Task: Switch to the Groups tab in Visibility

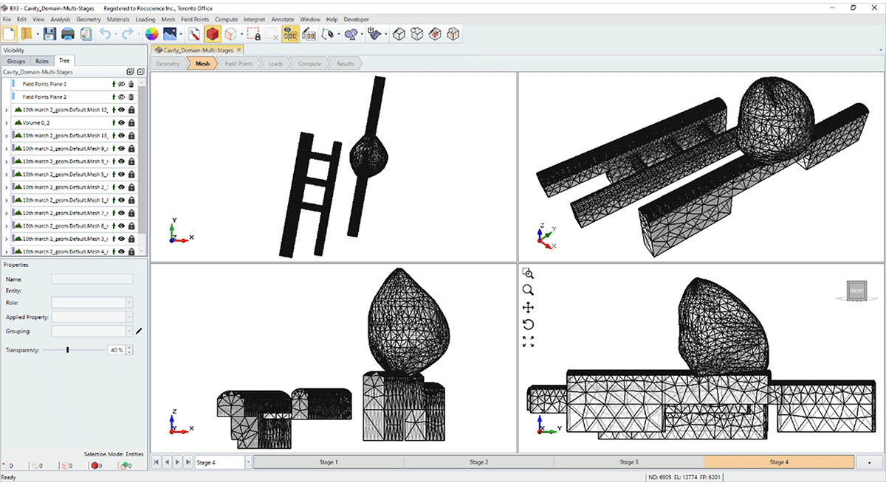Action: 16,61
